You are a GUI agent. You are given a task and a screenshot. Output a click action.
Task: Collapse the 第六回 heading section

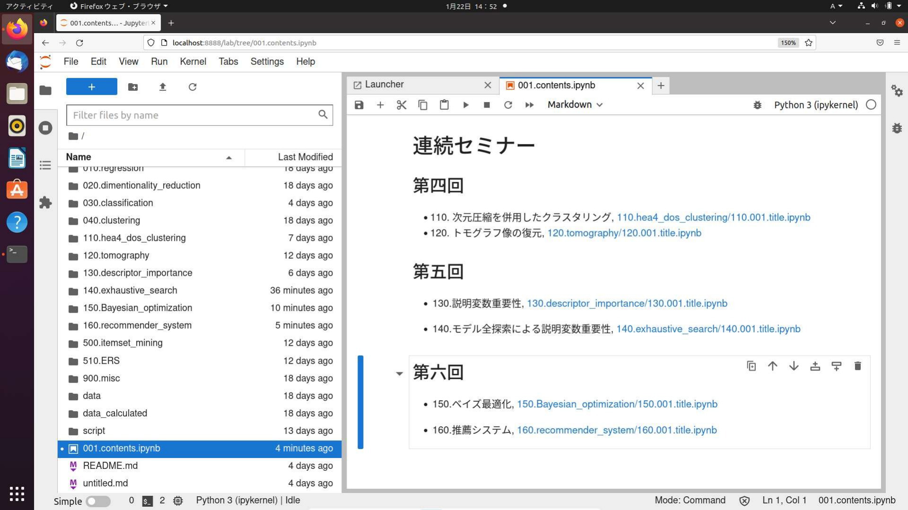tap(399, 374)
